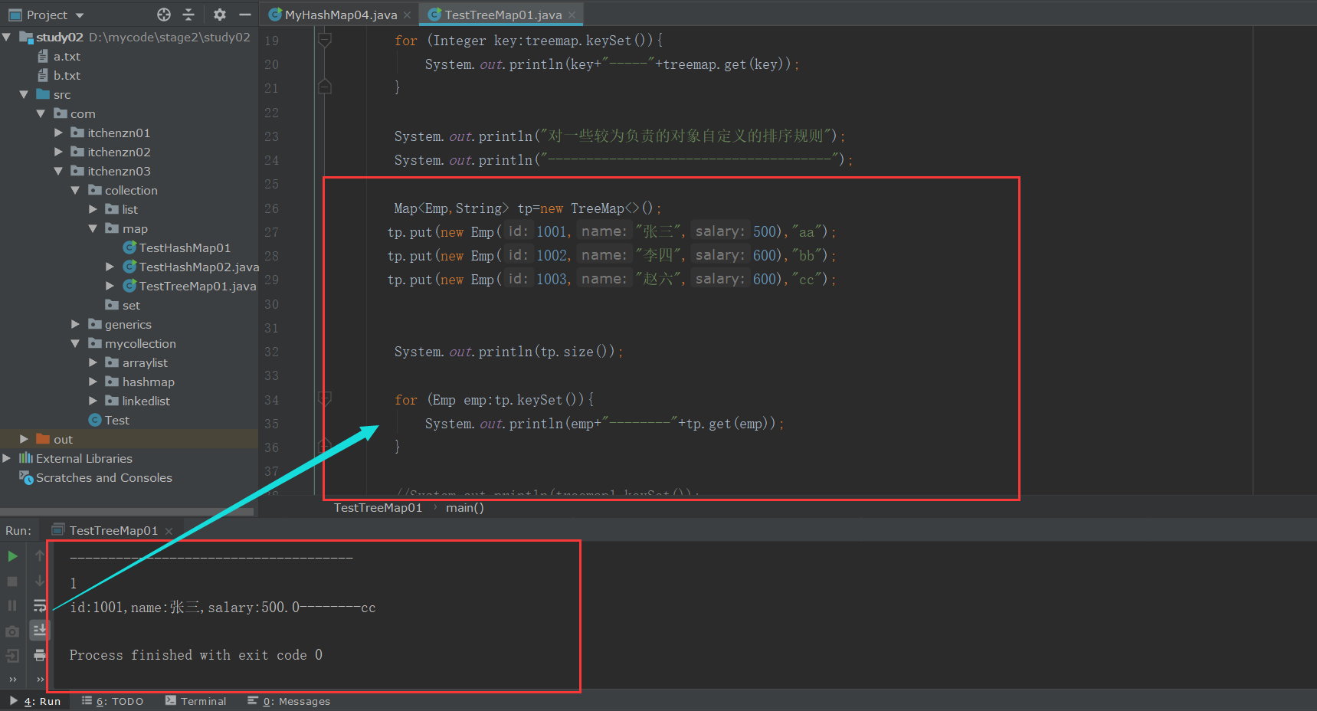Image resolution: width=1317 pixels, height=711 pixels.
Task: Expand the linkedlist package
Action: (x=93, y=401)
